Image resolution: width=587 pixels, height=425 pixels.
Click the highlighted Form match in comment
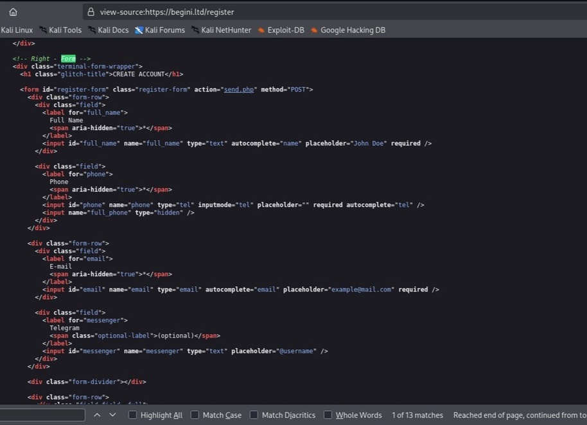click(x=68, y=59)
